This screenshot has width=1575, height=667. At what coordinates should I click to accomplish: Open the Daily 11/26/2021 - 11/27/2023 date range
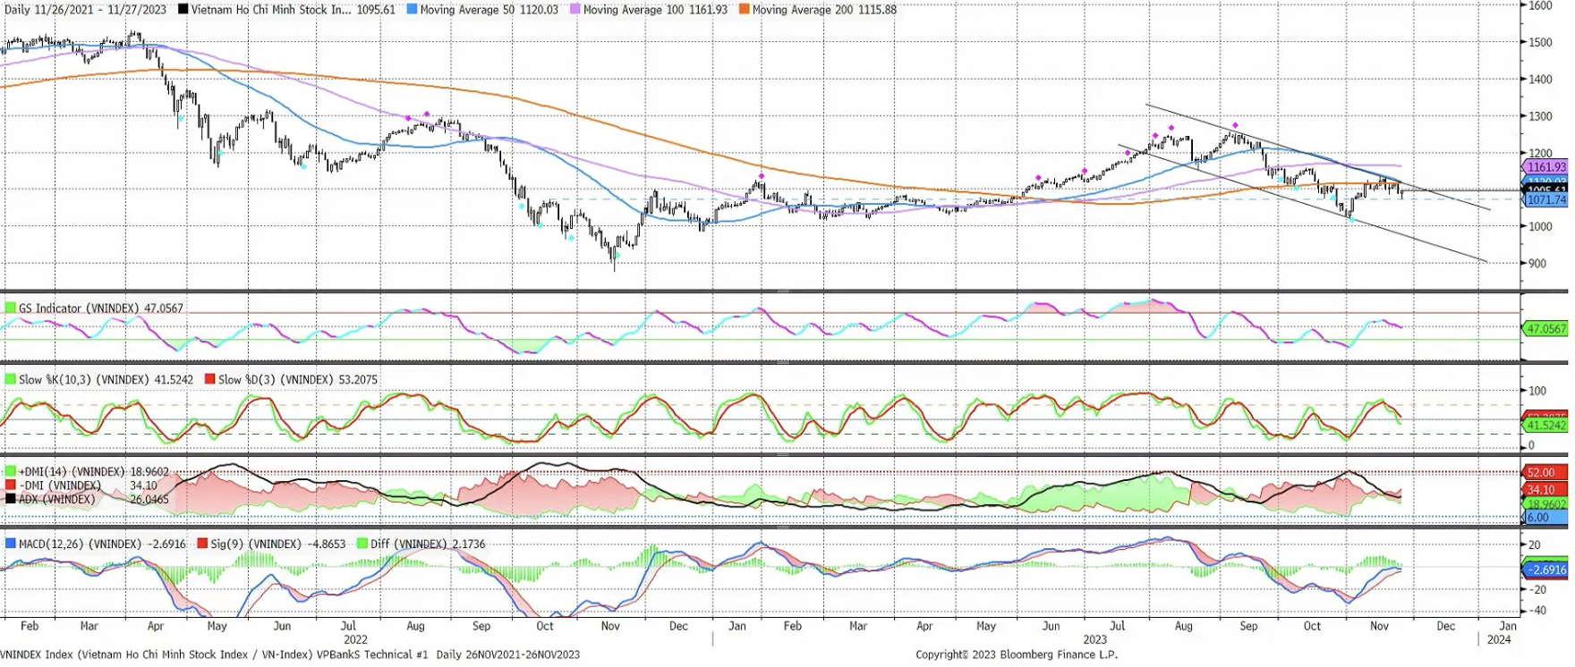(86, 10)
